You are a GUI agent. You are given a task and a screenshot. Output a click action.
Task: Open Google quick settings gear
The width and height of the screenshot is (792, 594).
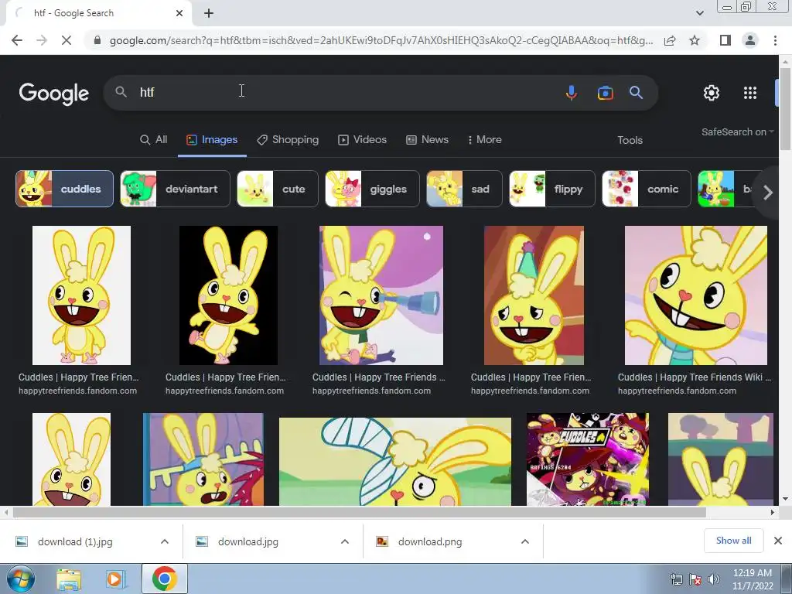(x=712, y=93)
